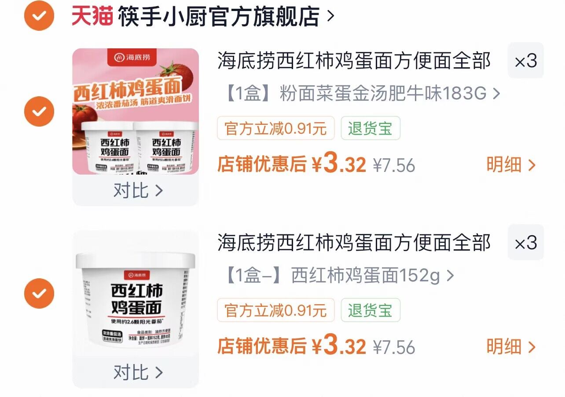Change quantity ×3 of second item
The height and width of the screenshot is (397, 565).
click(526, 243)
